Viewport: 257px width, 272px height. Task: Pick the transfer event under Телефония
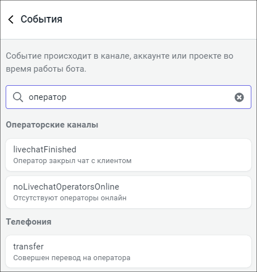[x=128, y=251]
